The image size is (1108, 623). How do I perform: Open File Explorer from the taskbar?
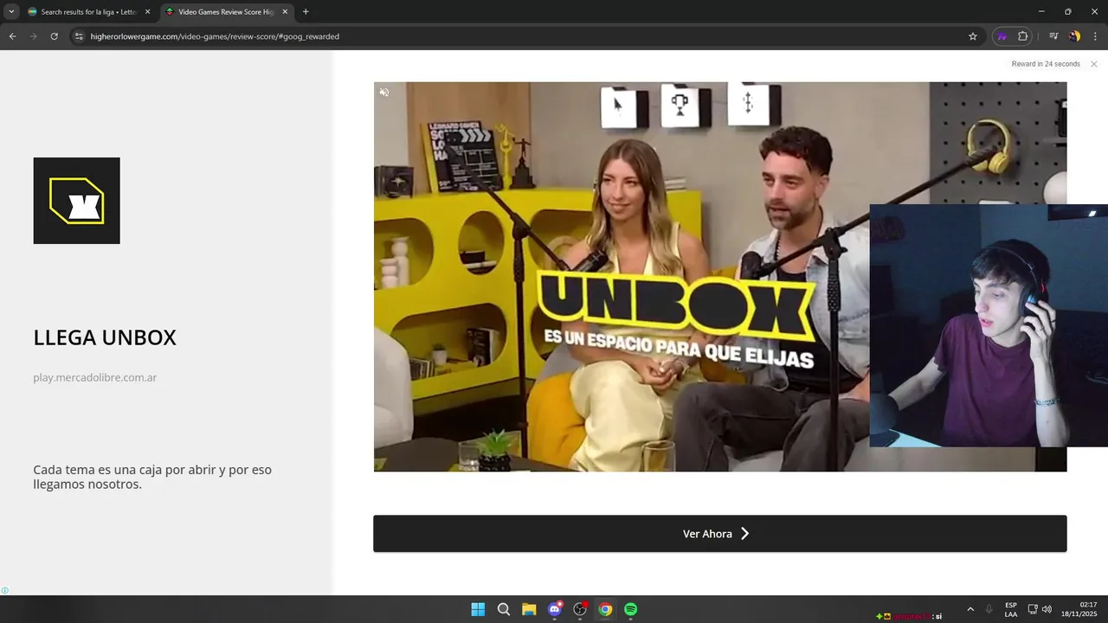529,609
